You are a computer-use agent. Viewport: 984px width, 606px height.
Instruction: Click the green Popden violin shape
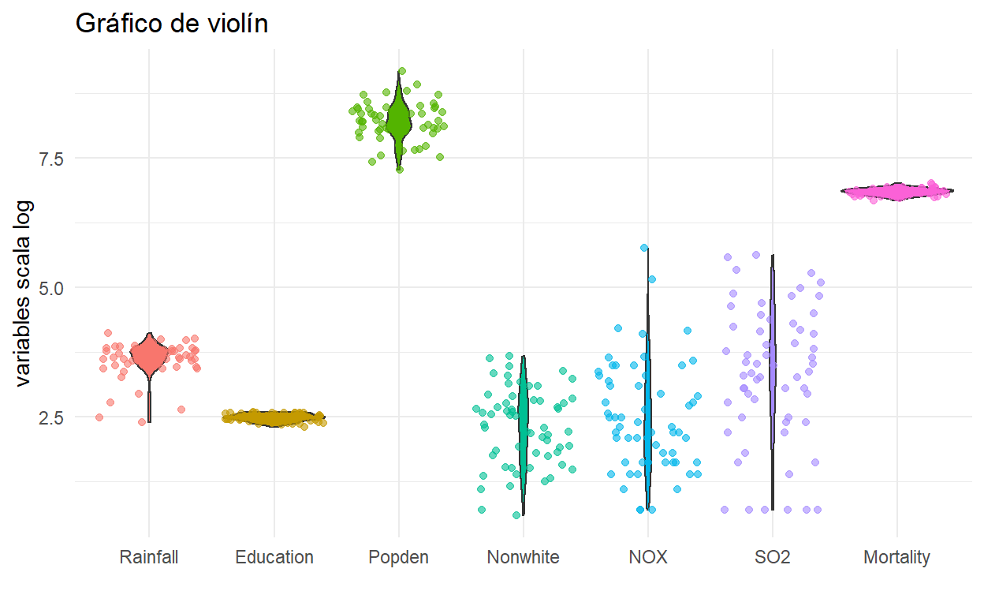[x=399, y=121]
